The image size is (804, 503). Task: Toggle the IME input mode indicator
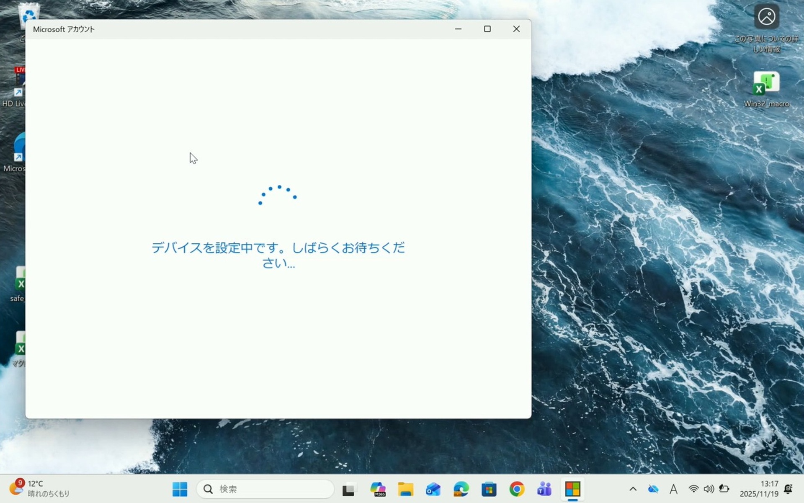pos(673,489)
